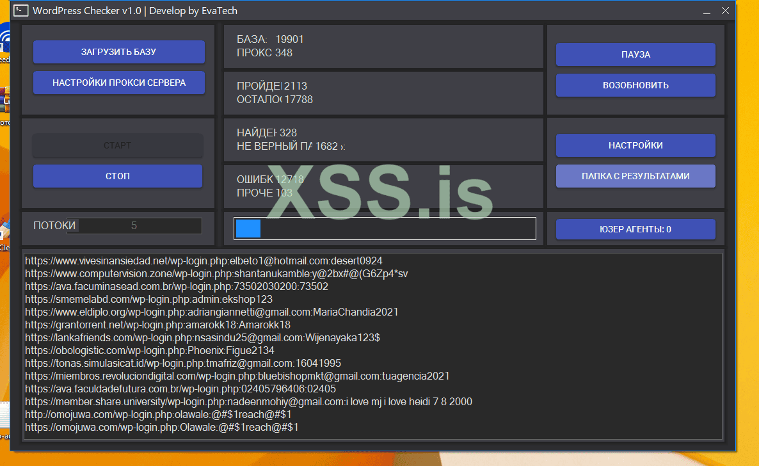Resume with the ВОЗОБНОВИТЬ button

pyautogui.click(x=635, y=85)
